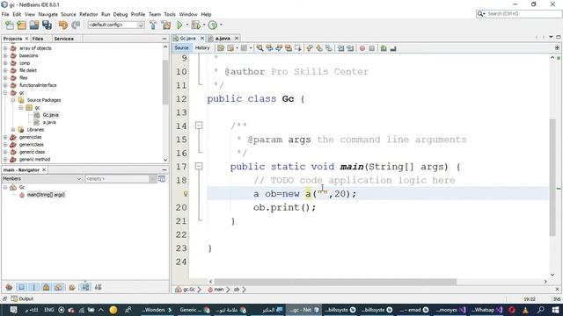Open the Refactor menu
The height and width of the screenshot is (316, 563).
(88, 14)
